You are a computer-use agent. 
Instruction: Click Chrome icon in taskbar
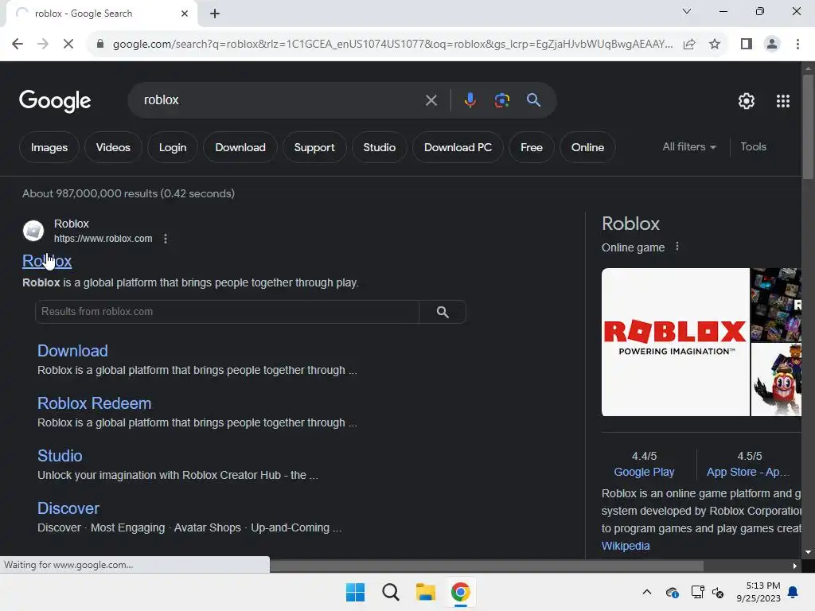(460, 592)
